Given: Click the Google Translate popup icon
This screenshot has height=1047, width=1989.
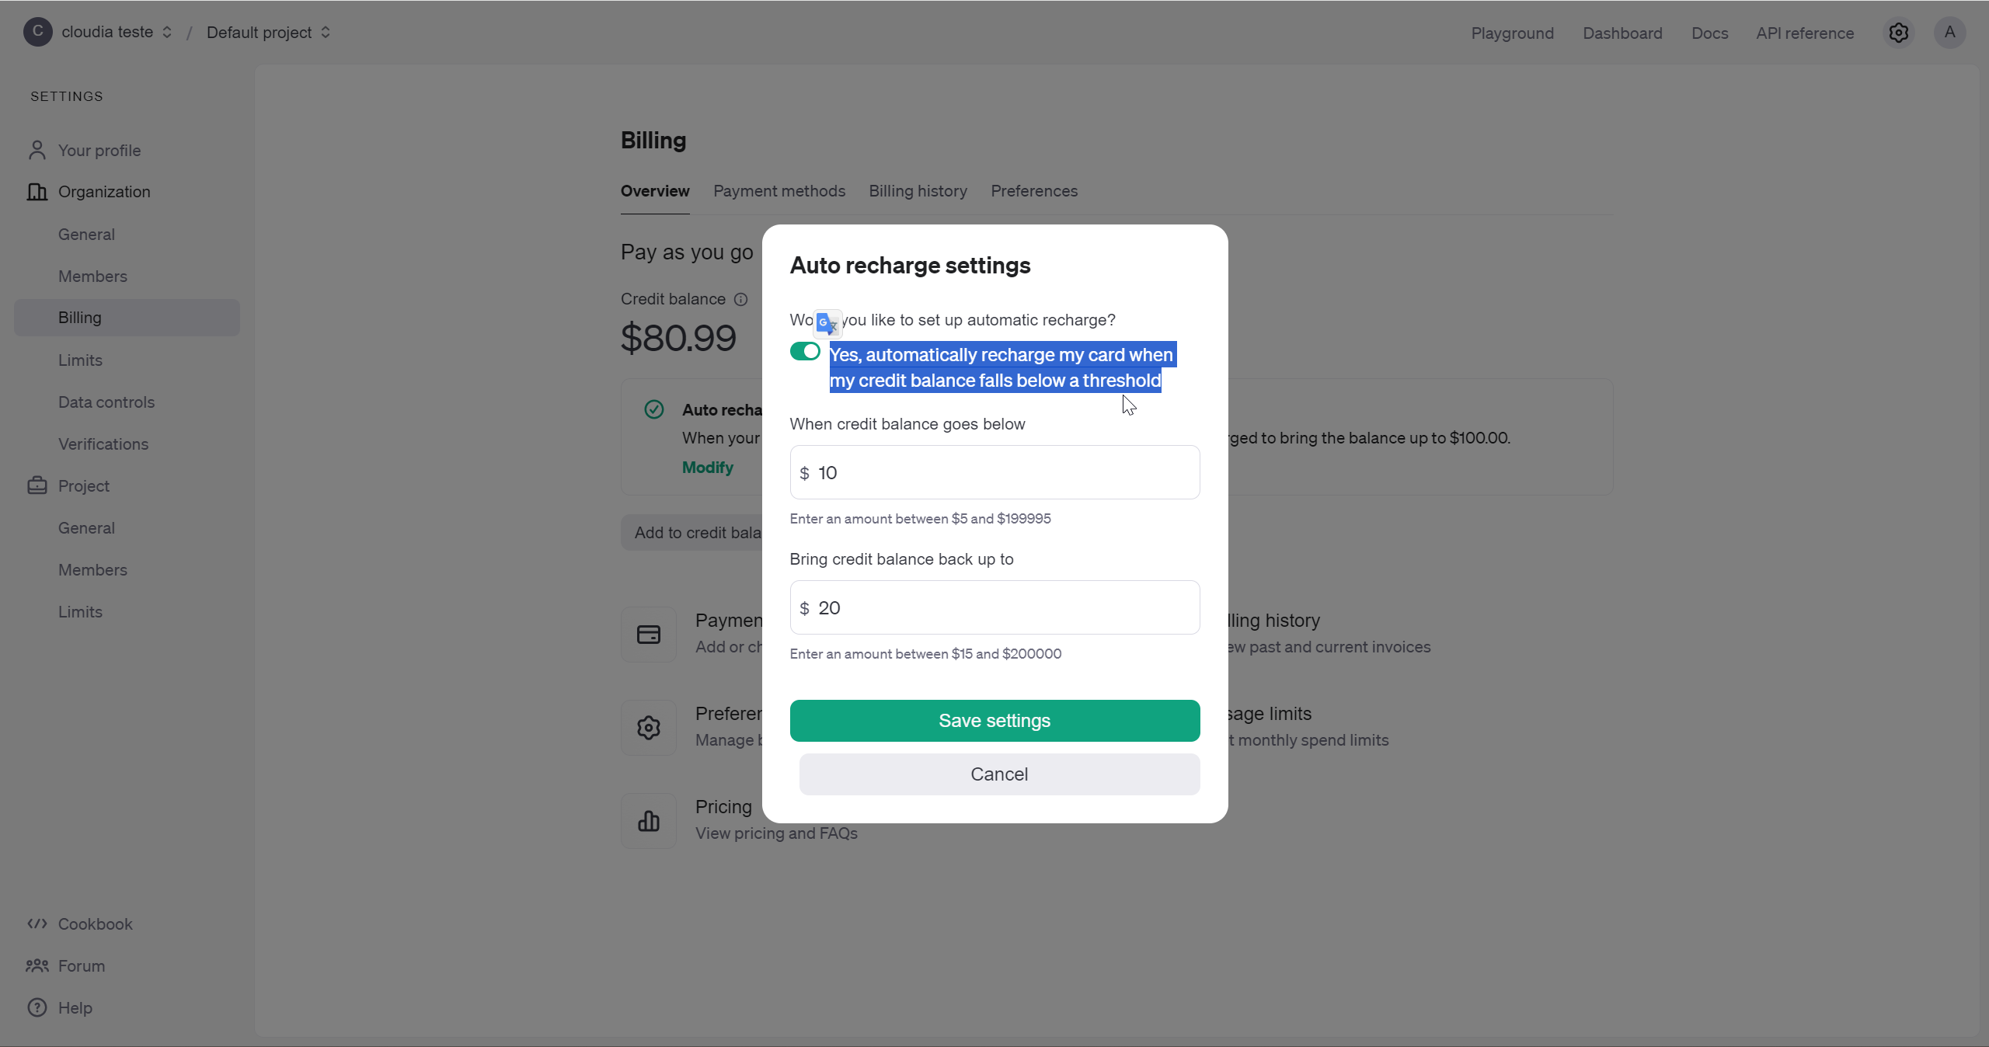Looking at the screenshot, I should coord(827,322).
